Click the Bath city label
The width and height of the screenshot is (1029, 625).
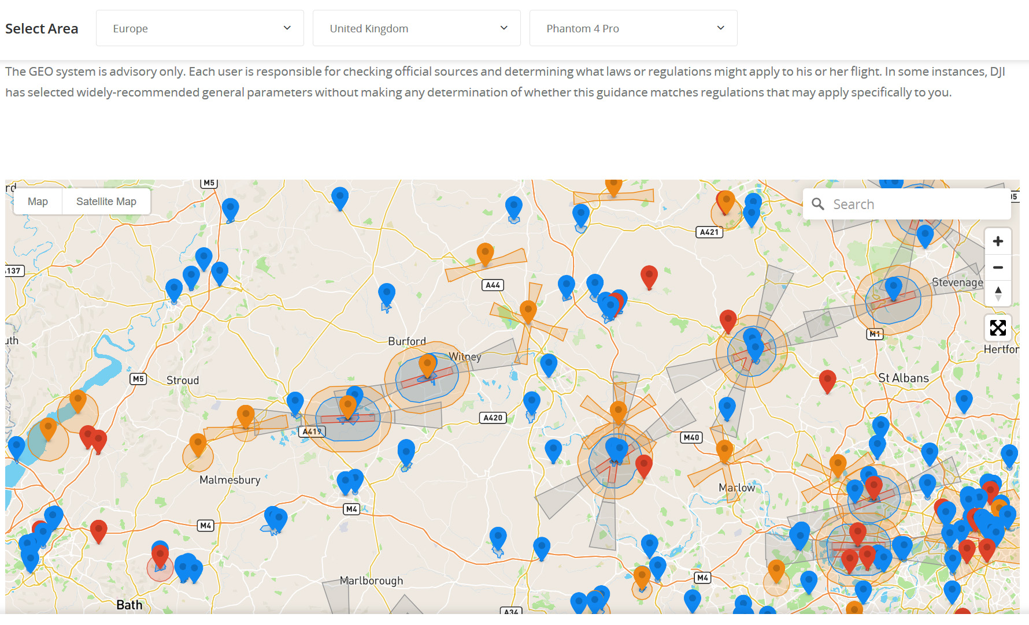(x=129, y=605)
